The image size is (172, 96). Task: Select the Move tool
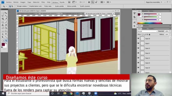click(6, 13)
